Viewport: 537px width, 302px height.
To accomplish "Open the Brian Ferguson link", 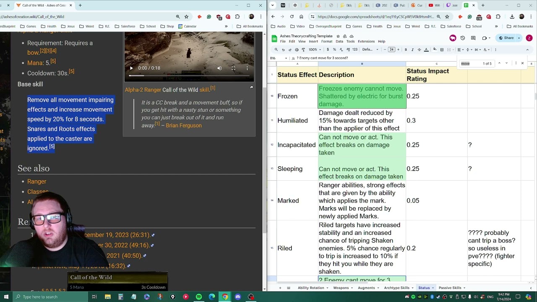I will pyautogui.click(x=183, y=125).
